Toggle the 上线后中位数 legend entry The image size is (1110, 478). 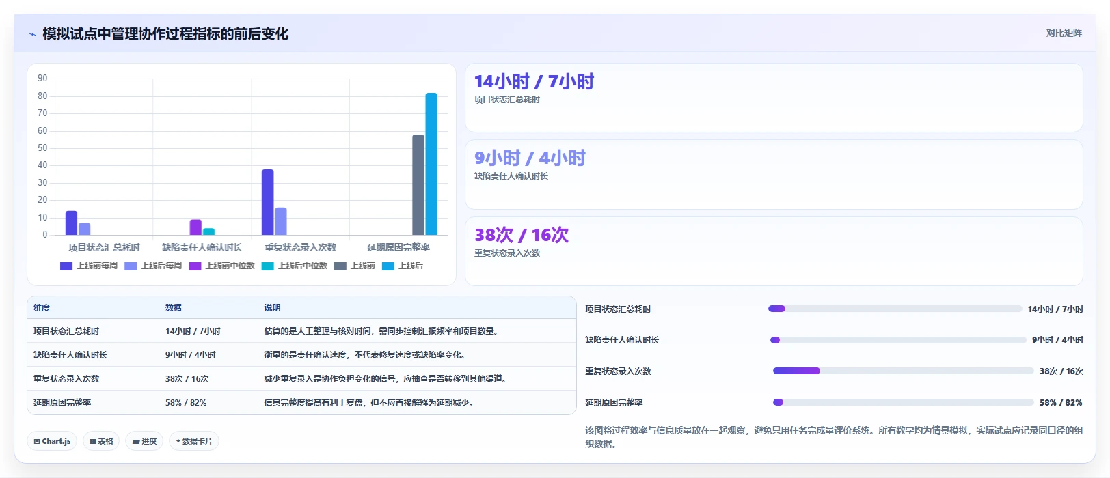tap(295, 266)
